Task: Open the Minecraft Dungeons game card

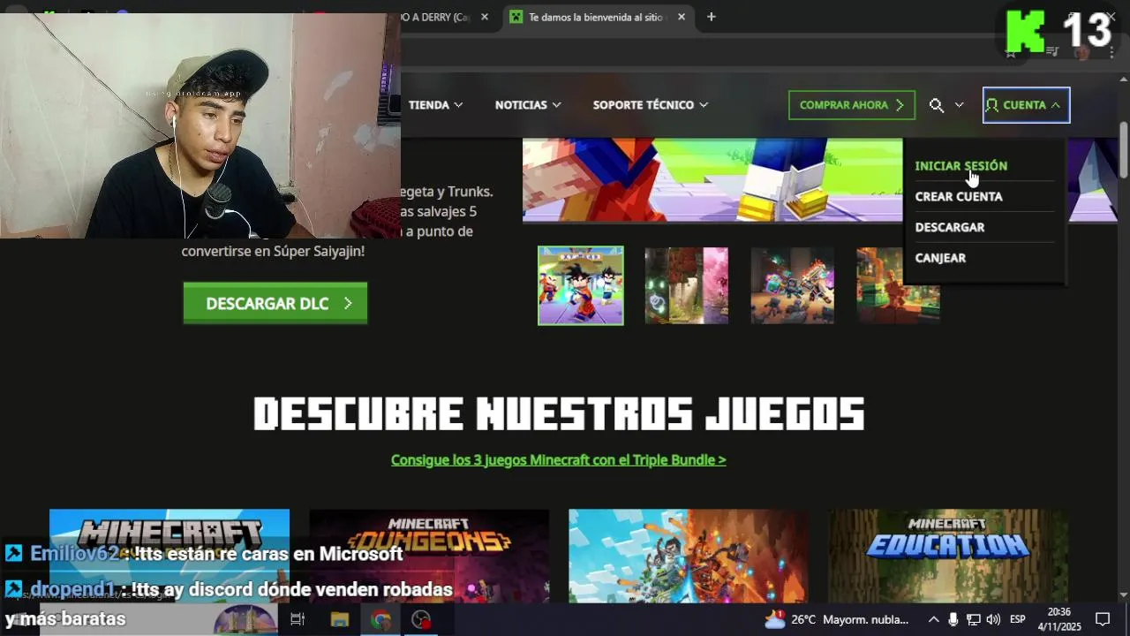Action: (429, 556)
